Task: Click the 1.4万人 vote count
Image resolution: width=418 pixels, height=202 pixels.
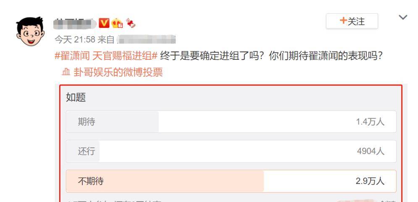Action: 370,122
